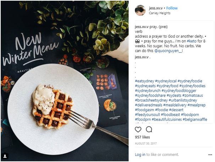Open the three-dot more options menu

tap(210, 155)
